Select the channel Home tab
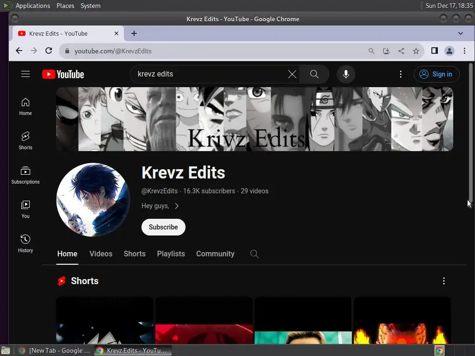The height and width of the screenshot is (356, 475). pyautogui.click(x=67, y=254)
